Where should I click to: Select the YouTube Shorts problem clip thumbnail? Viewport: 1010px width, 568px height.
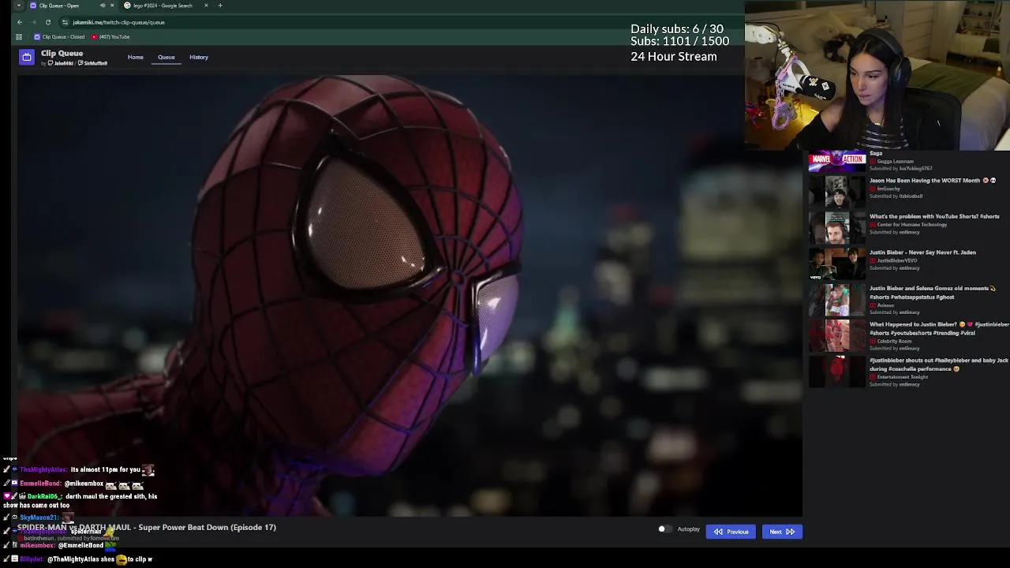tap(837, 228)
